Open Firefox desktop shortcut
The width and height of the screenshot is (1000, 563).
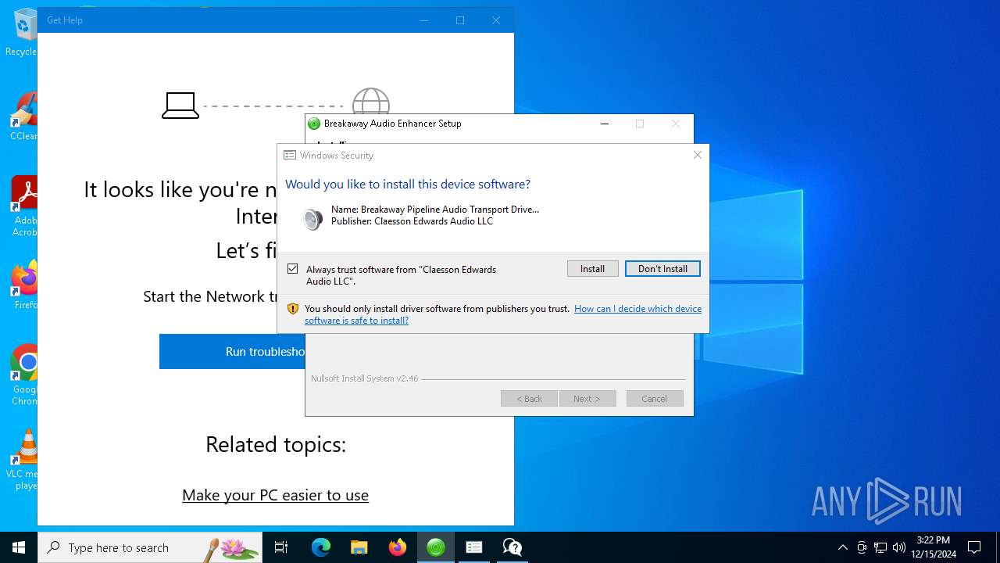pos(23,285)
